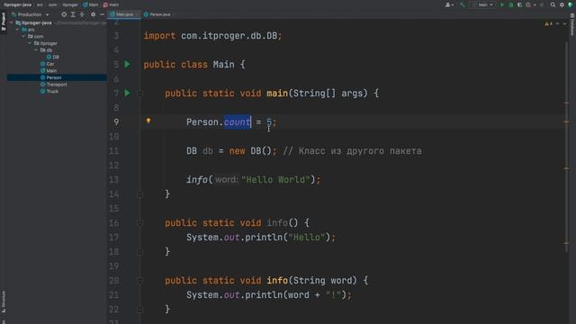
Task: Select the Main class in the project tree
Action: 49,70
